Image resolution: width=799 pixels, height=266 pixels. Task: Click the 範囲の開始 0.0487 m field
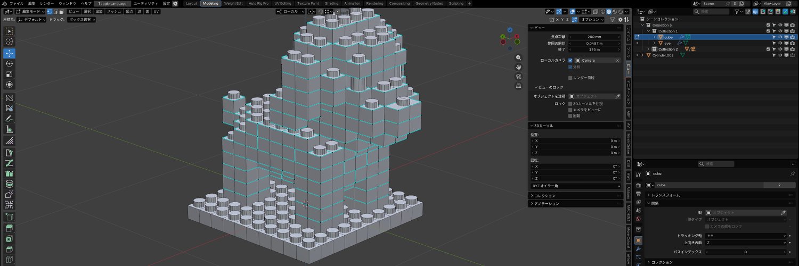click(x=594, y=43)
